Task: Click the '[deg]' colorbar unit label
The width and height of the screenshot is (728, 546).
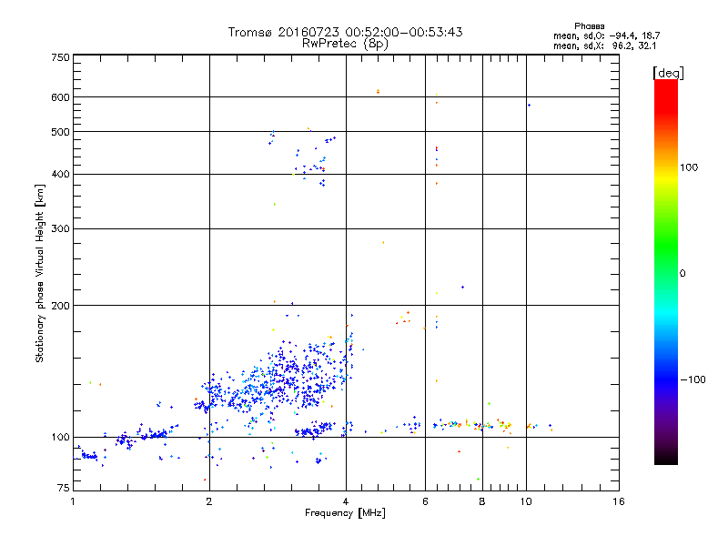Action: [668, 73]
